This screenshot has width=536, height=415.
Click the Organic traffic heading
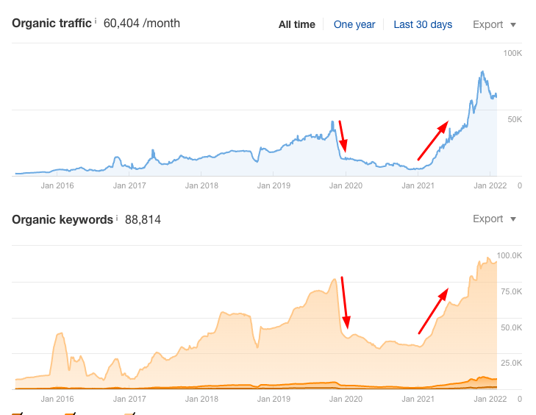click(x=51, y=23)
